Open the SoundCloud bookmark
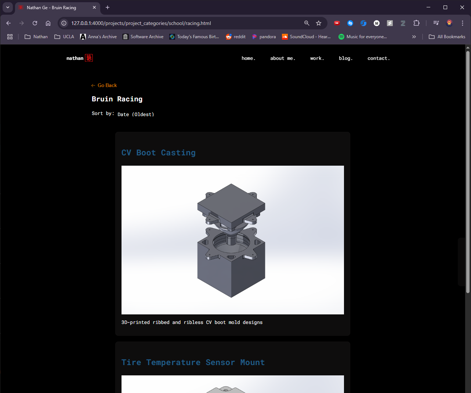 tap(307, 37)
